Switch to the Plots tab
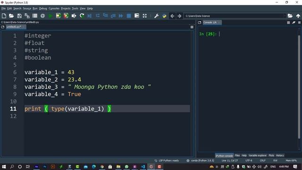 [271, 155]
